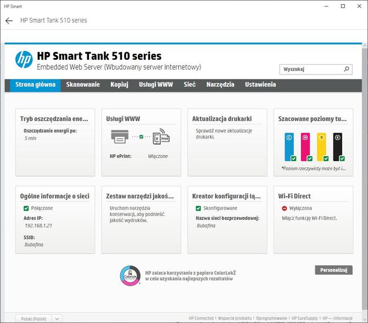Expand the language dropdown arrow

[57, 319]
